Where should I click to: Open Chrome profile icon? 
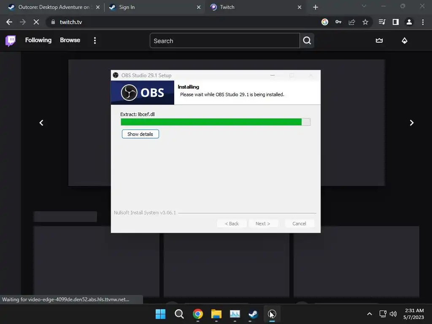pyautogui.click(x=409, y=22)
